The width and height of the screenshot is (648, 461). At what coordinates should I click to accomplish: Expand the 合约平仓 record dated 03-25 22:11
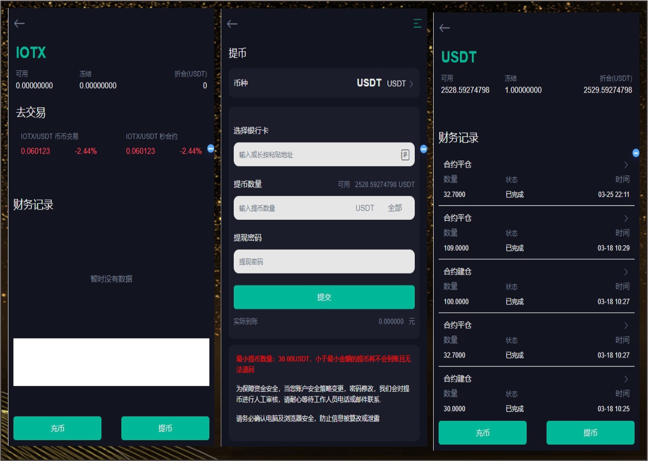[x=626, y=165]
